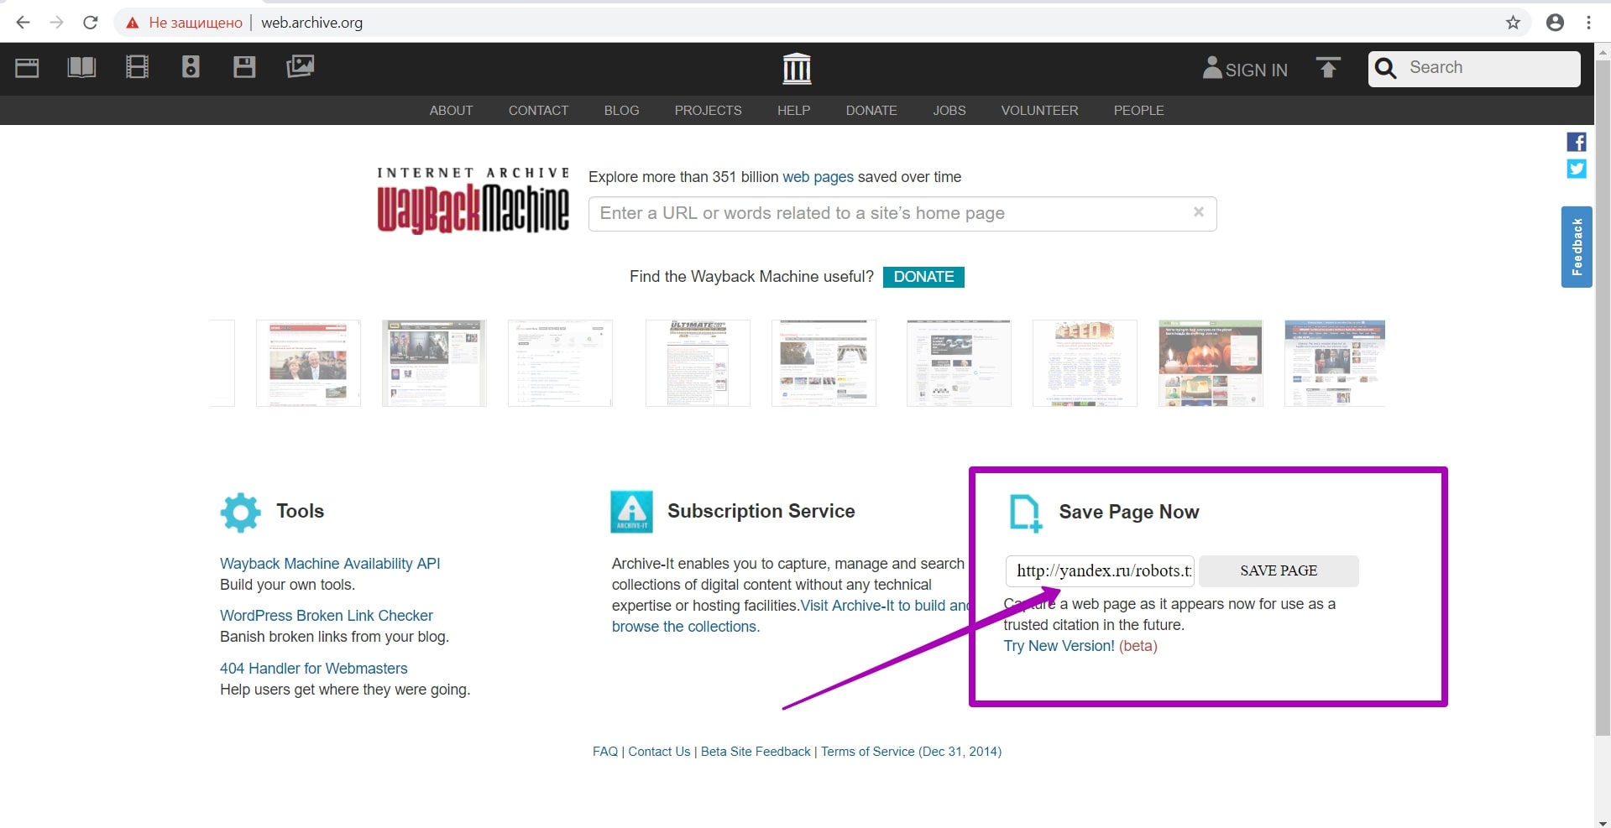Click the Archive-It subscription icon
The width and height of the screenshot is (1611, 828).
coord(632,512)
